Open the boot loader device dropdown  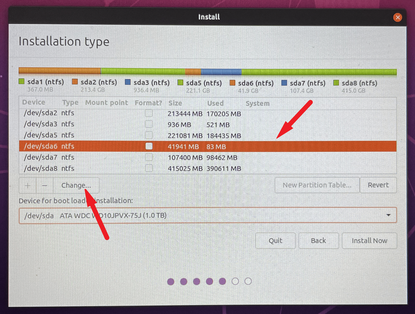(207, 215)
